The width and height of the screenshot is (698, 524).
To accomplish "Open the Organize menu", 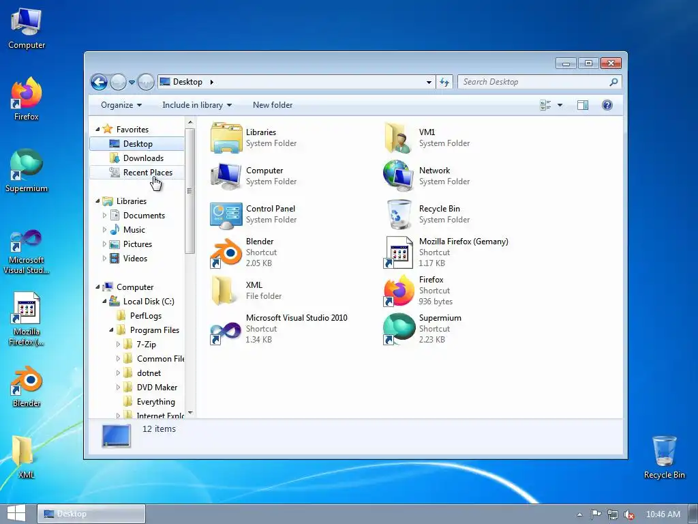I will [121, 105].
